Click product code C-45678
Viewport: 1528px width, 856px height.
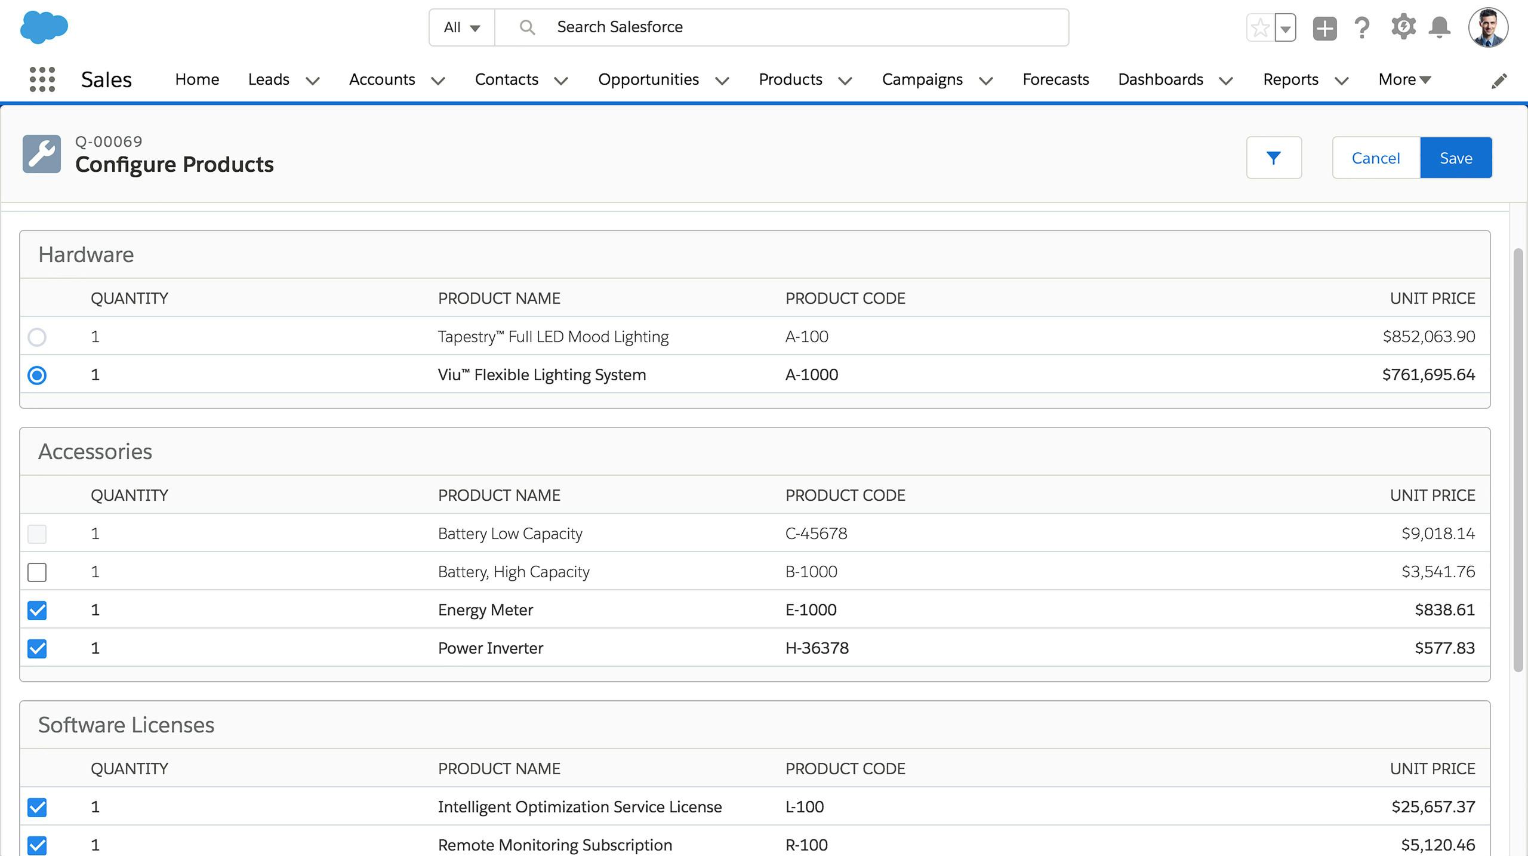(816, 534)
